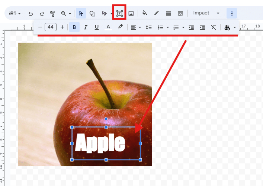Screen dimensions: 263x186
Task: Select the Text box tool
Action: pos(119,13)
